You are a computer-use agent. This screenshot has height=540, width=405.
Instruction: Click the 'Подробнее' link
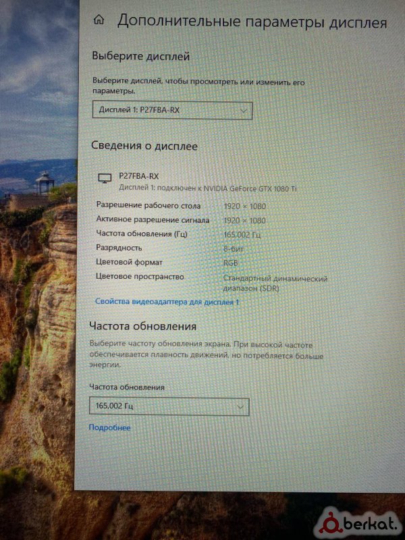click(x=109, y=427)
